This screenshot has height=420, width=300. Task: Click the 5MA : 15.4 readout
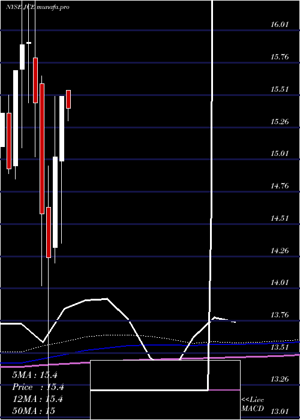(35, 375)
